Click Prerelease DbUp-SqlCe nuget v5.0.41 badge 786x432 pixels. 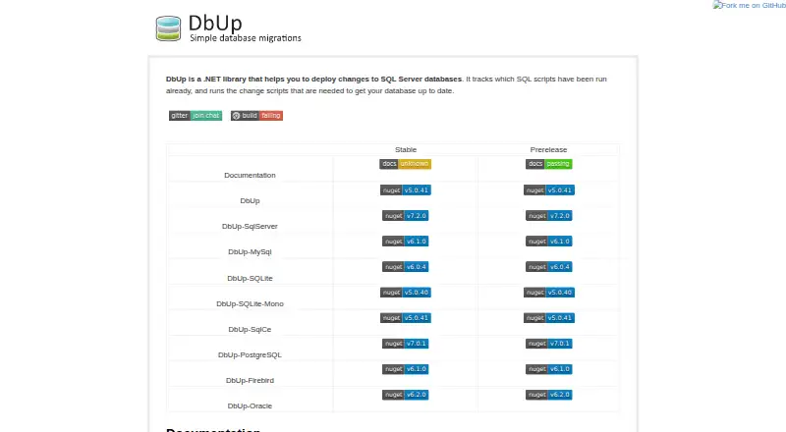click(549, 318)
